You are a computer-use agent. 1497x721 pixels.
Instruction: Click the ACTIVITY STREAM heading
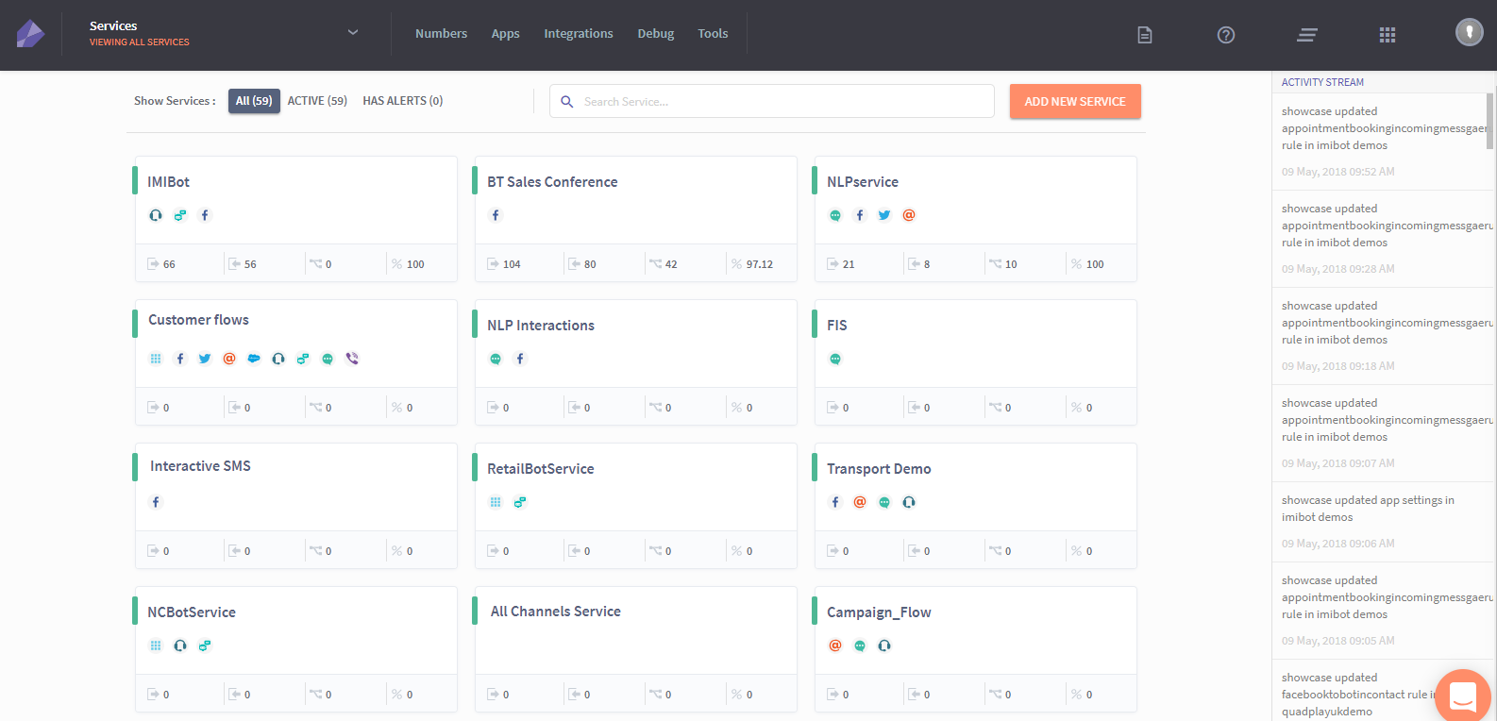(1322, 82)
